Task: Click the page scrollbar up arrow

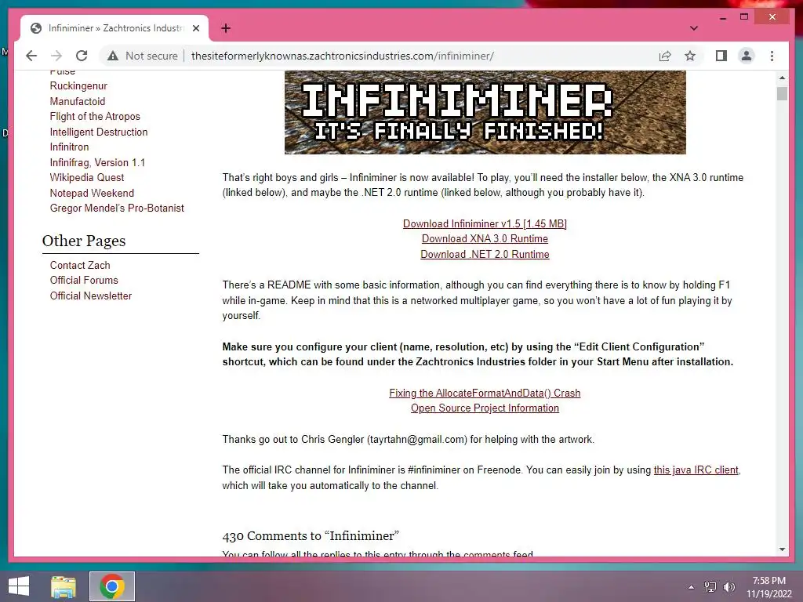Action: point(782,78)
